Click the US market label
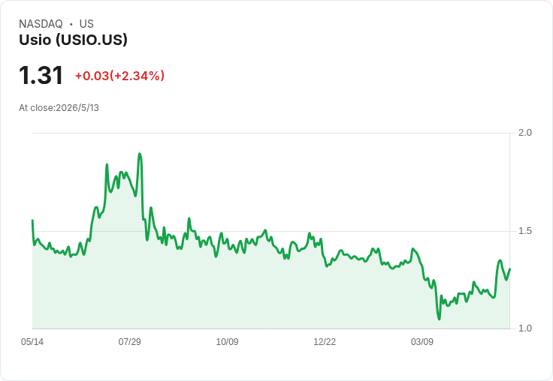The width and height of the screenshot is (553, 381). pyautogui.click(x=86, y=24)
